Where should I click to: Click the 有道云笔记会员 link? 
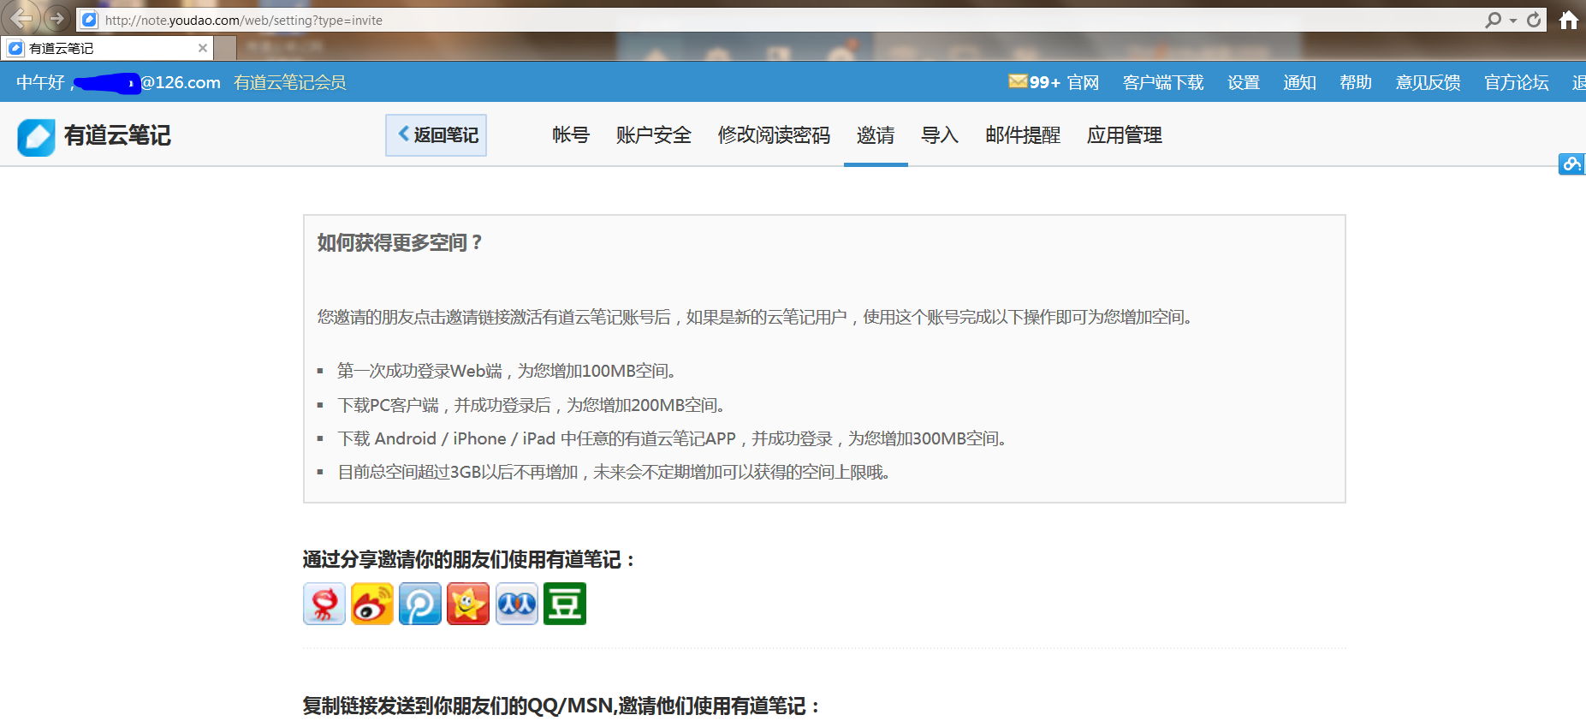pyautogui.click(x=290, y=82)
